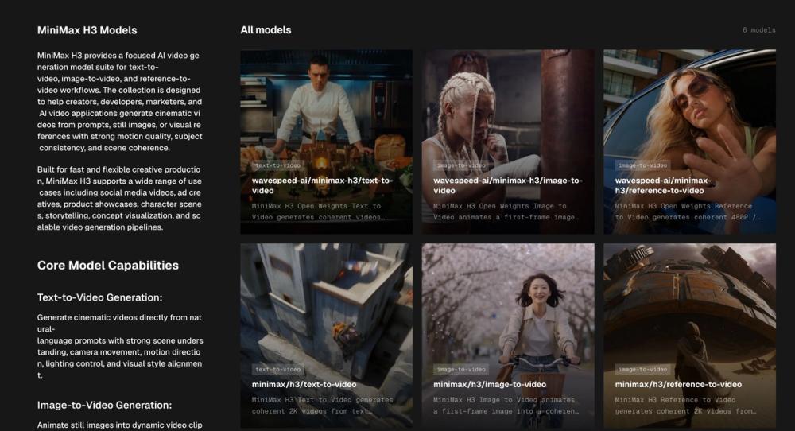Viewport: 795px width, 431px height.
Task: Open the wavespeed-ai/minimax-h3/text-to-video model link
Action: click(x=322, y=185)
